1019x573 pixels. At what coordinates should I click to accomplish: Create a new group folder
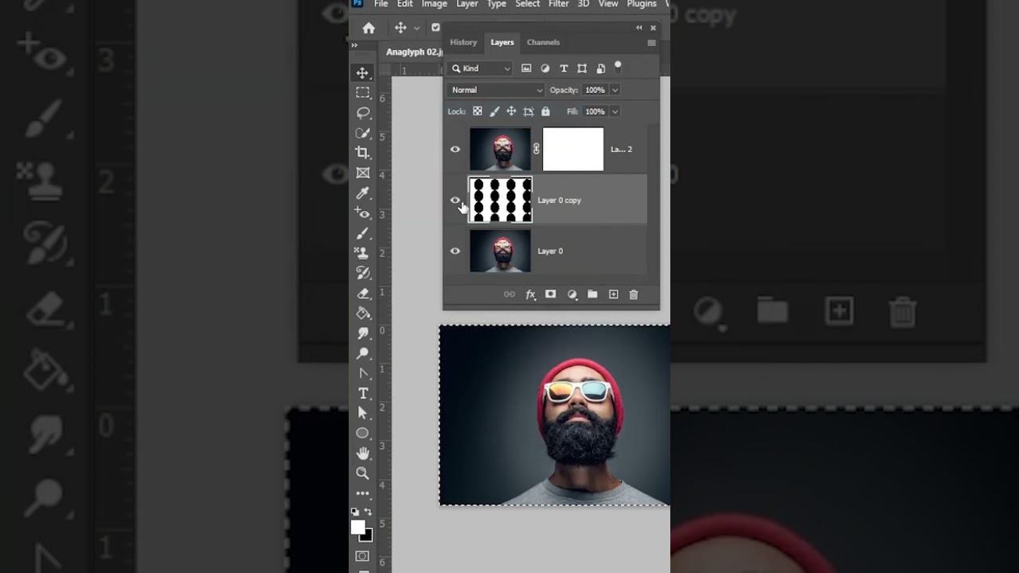click(592, 294)
